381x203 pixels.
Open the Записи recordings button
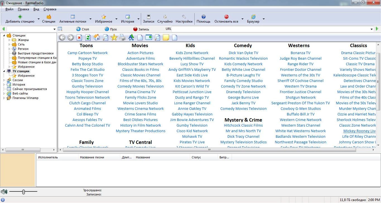pyautogui.click(x=148, y=19)
